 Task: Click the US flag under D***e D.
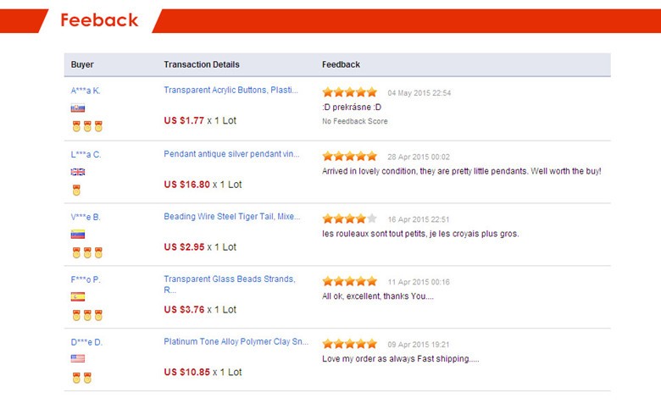click(x=78, y=359)
